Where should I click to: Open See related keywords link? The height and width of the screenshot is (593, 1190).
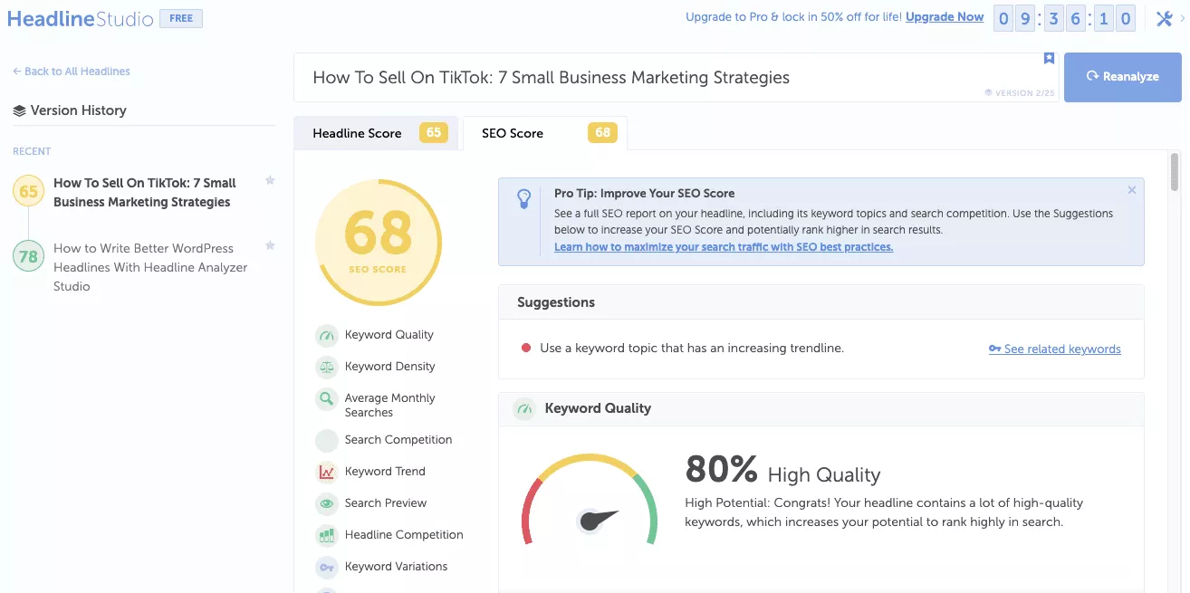pyautogui.click(x=1055, y=349)
